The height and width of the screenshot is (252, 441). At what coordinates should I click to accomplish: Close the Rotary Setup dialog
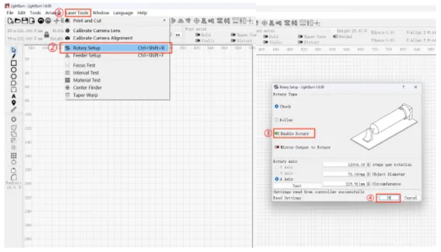point(416,87)
